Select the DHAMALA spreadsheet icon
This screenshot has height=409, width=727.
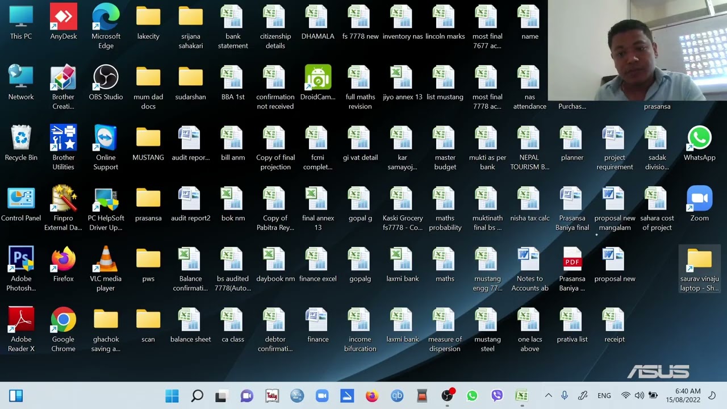(318, 23)
